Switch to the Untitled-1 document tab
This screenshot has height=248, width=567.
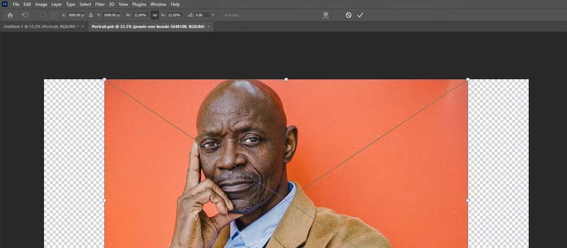[x=41, y=27]
